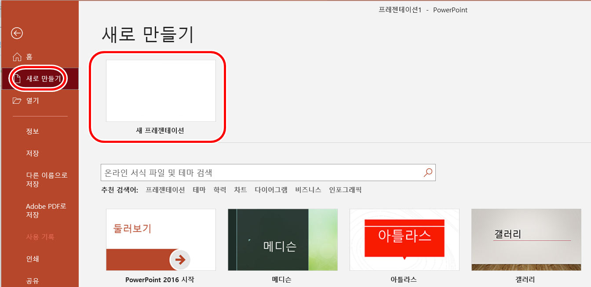Create blank 새 프레젠테이션 thumbnail
This screenshot has width=591, height=287.
[x=161, y=91]
